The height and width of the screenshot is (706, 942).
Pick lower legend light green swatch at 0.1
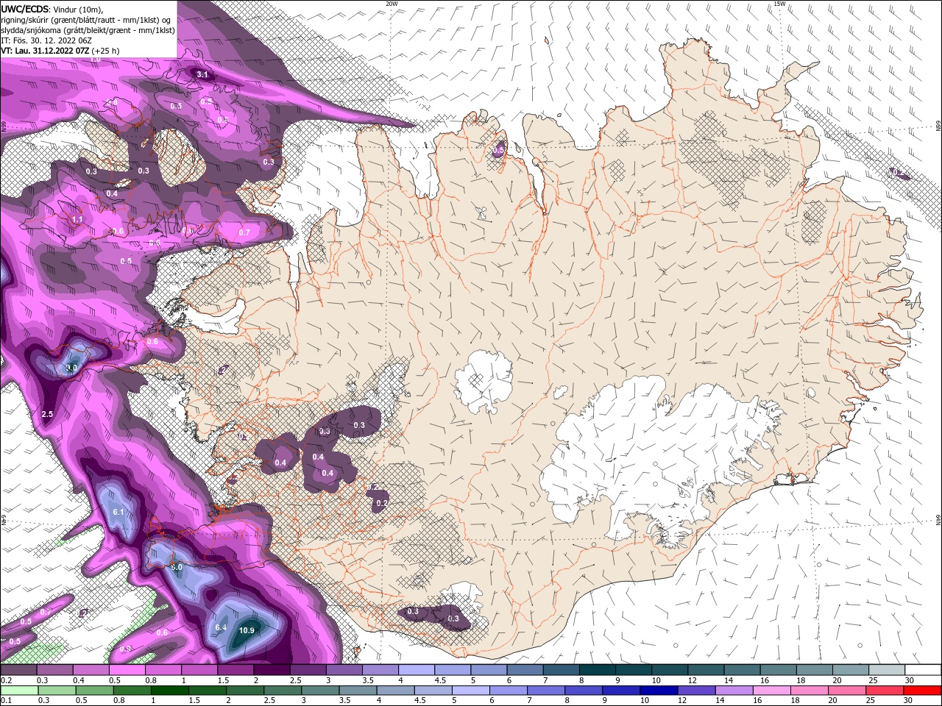pyautogui.click(x=19, y=691)
